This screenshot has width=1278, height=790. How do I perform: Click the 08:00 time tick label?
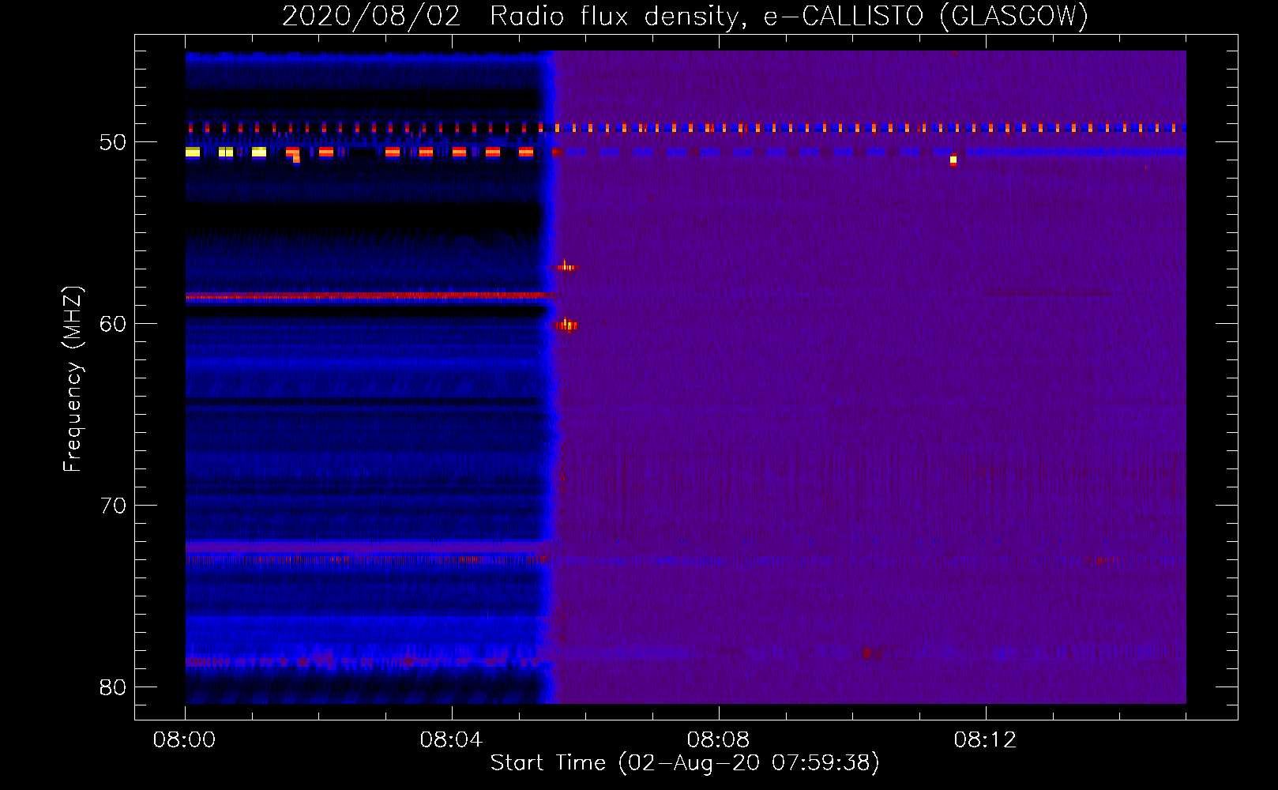[185, 740]
